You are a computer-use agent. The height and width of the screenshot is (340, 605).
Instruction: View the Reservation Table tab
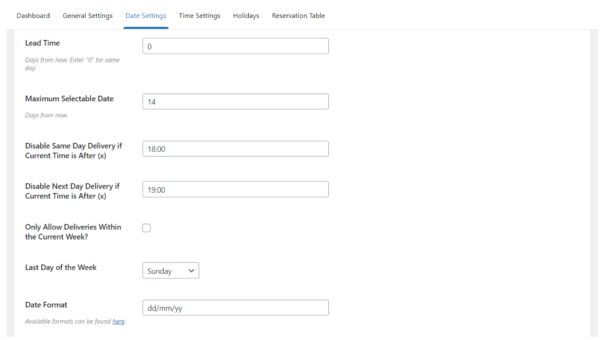pos(298,15)
